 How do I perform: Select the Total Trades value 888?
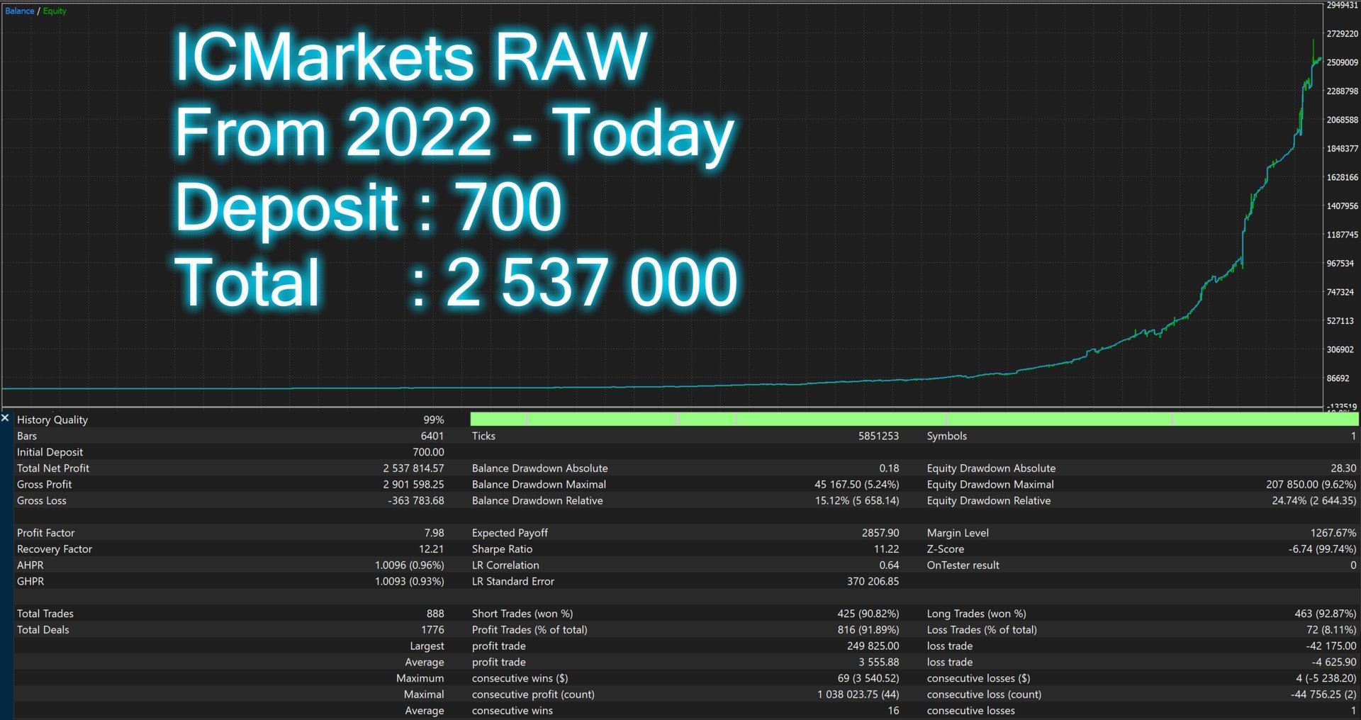pyautogui.click(x=436, y=614)
